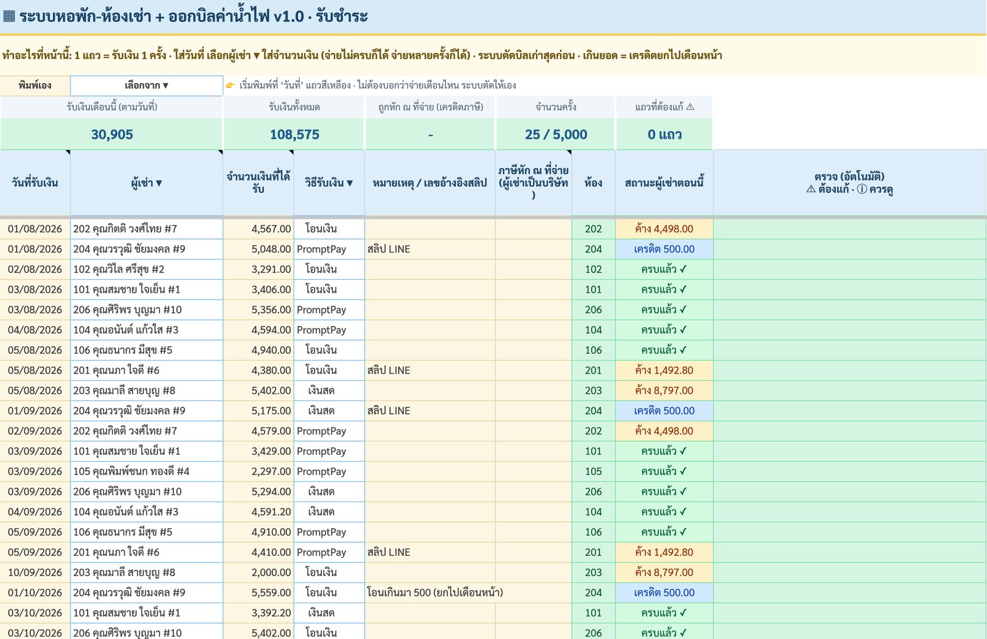Select the amount cell '4,567.00'
This screenshot has width=987, height=639.
coord(258,229)
